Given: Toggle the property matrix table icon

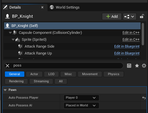Looking at the screenshot, I should click(129, 66).
